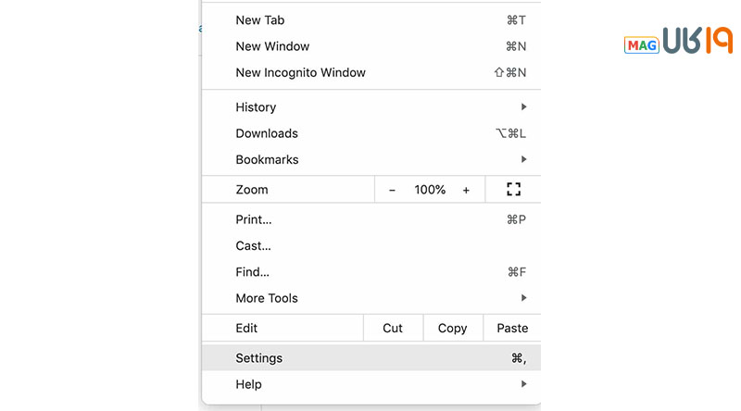Select Print from the menu
The image size is (741, 411).
(x=254, y=219)
